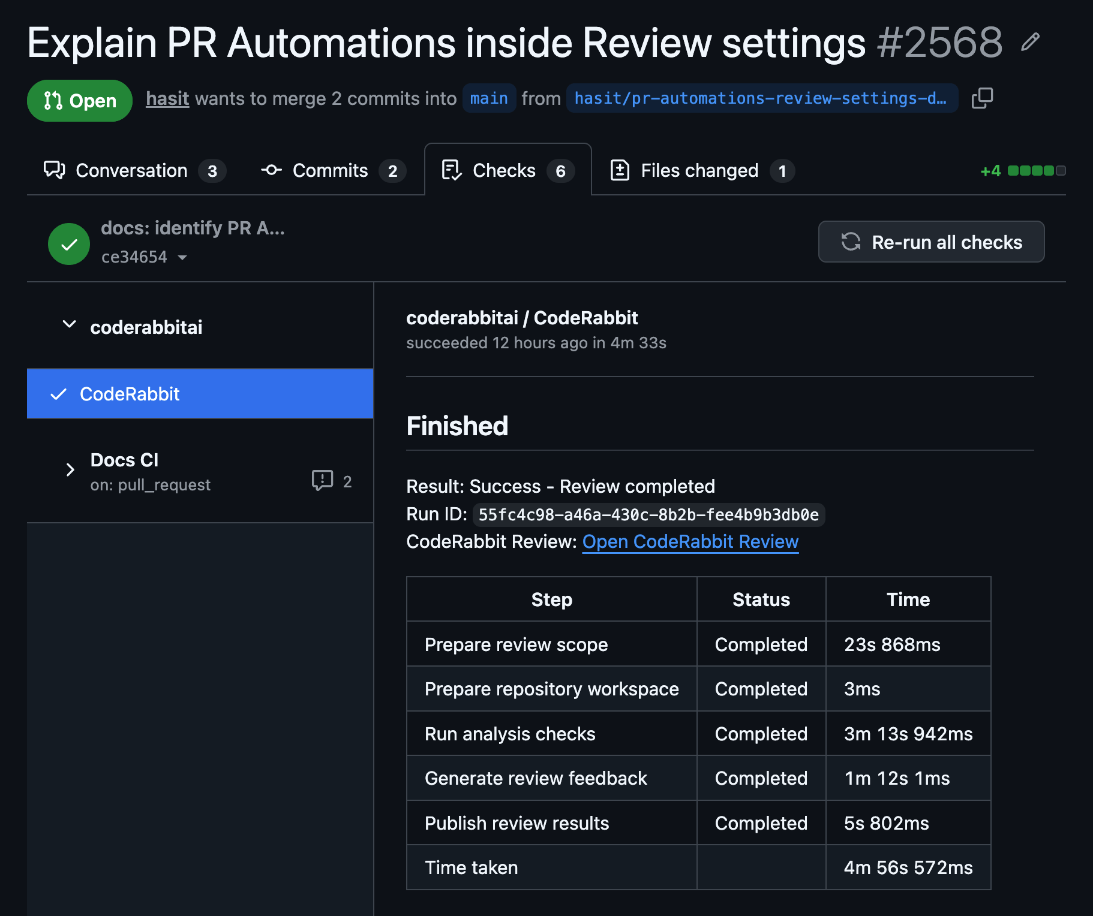
Task: Expand the Docs CI check group
Action: 70,469
